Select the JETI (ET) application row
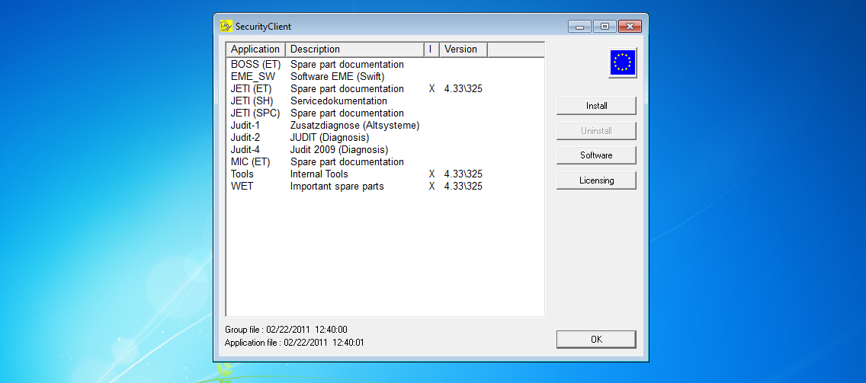The image size is (866, 383). click(x=385, y=89)
